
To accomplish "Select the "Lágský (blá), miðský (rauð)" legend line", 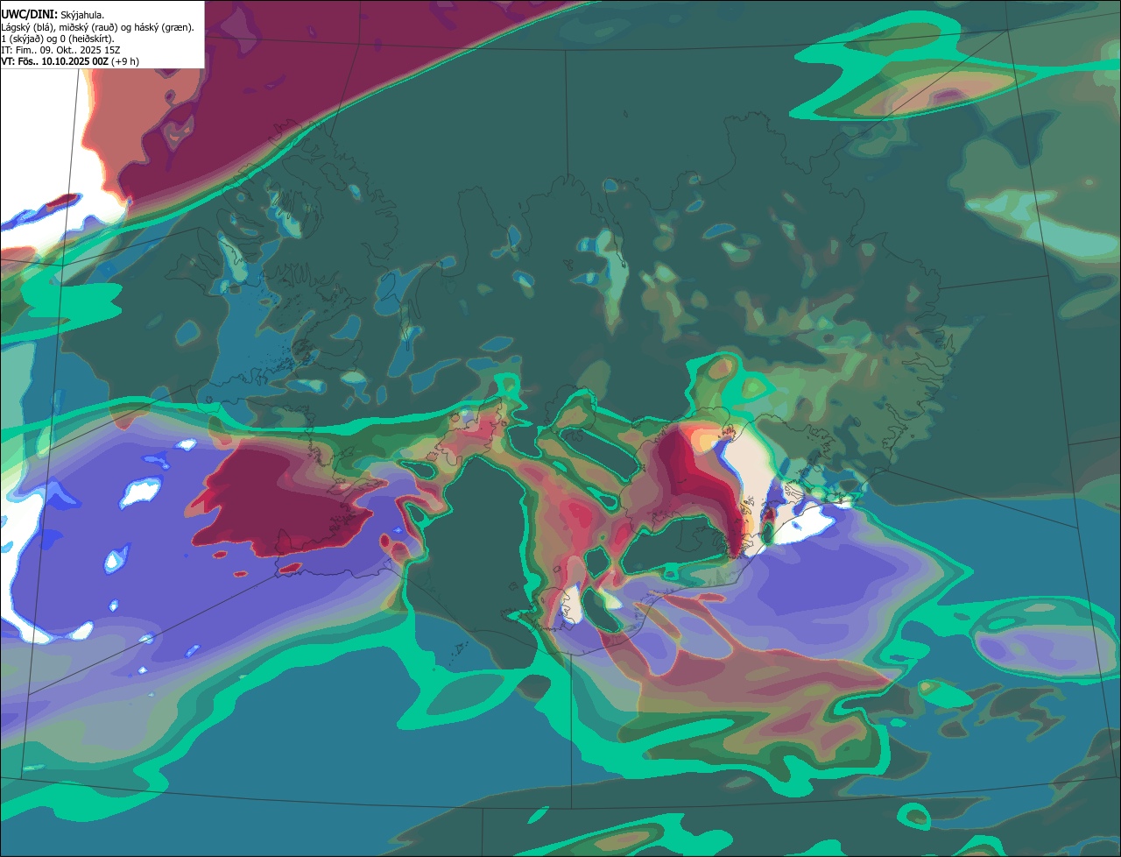I will click(x=97, y=27).
